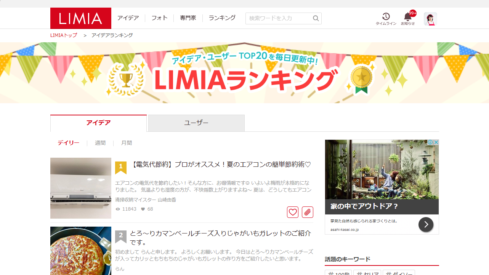Viewport: 489px width, 275px height.
Task: Open the フォト menu item
Action: pos(159,18)
